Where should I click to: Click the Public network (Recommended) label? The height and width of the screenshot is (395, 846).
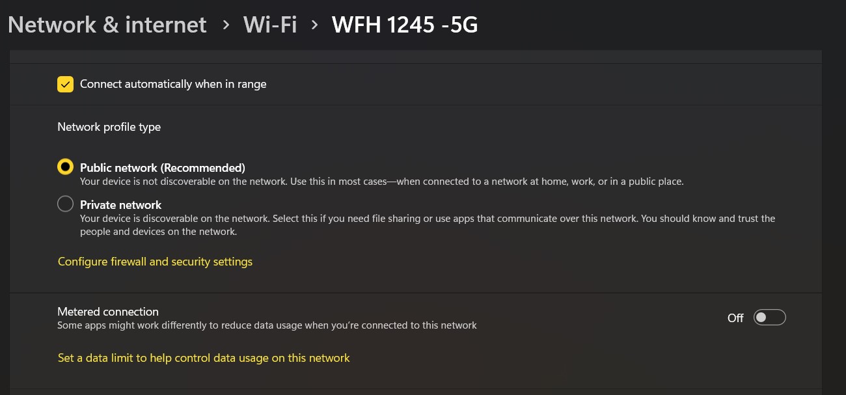(x=162, y=167)
